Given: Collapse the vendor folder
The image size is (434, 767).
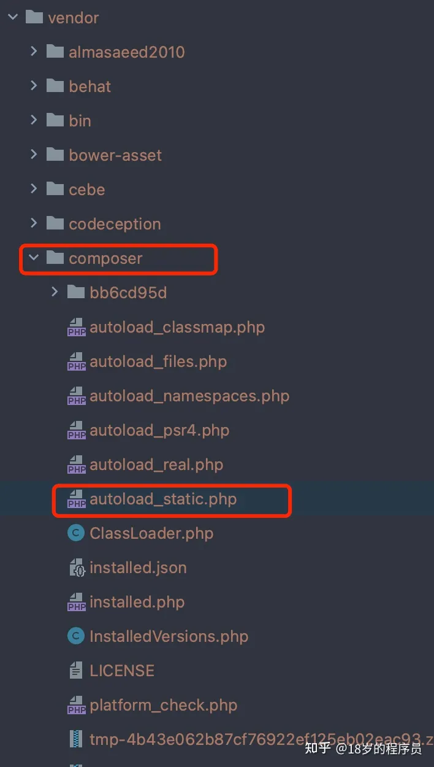Looking at the screenshot, I should pos(13,18).
